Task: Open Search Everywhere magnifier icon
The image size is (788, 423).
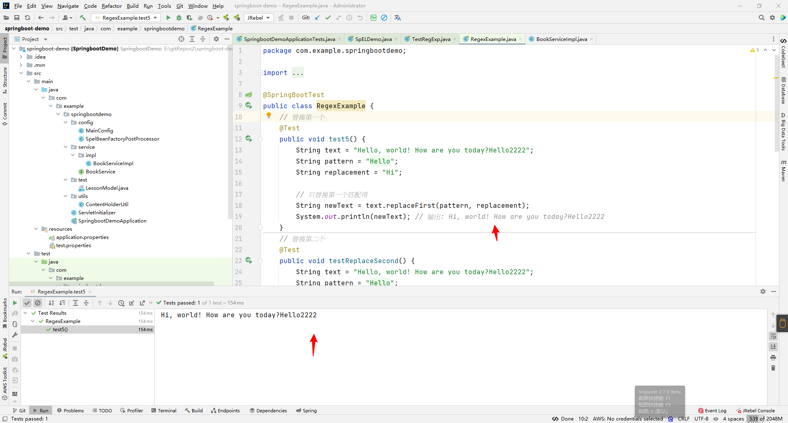Action: [x=762, y=18]
